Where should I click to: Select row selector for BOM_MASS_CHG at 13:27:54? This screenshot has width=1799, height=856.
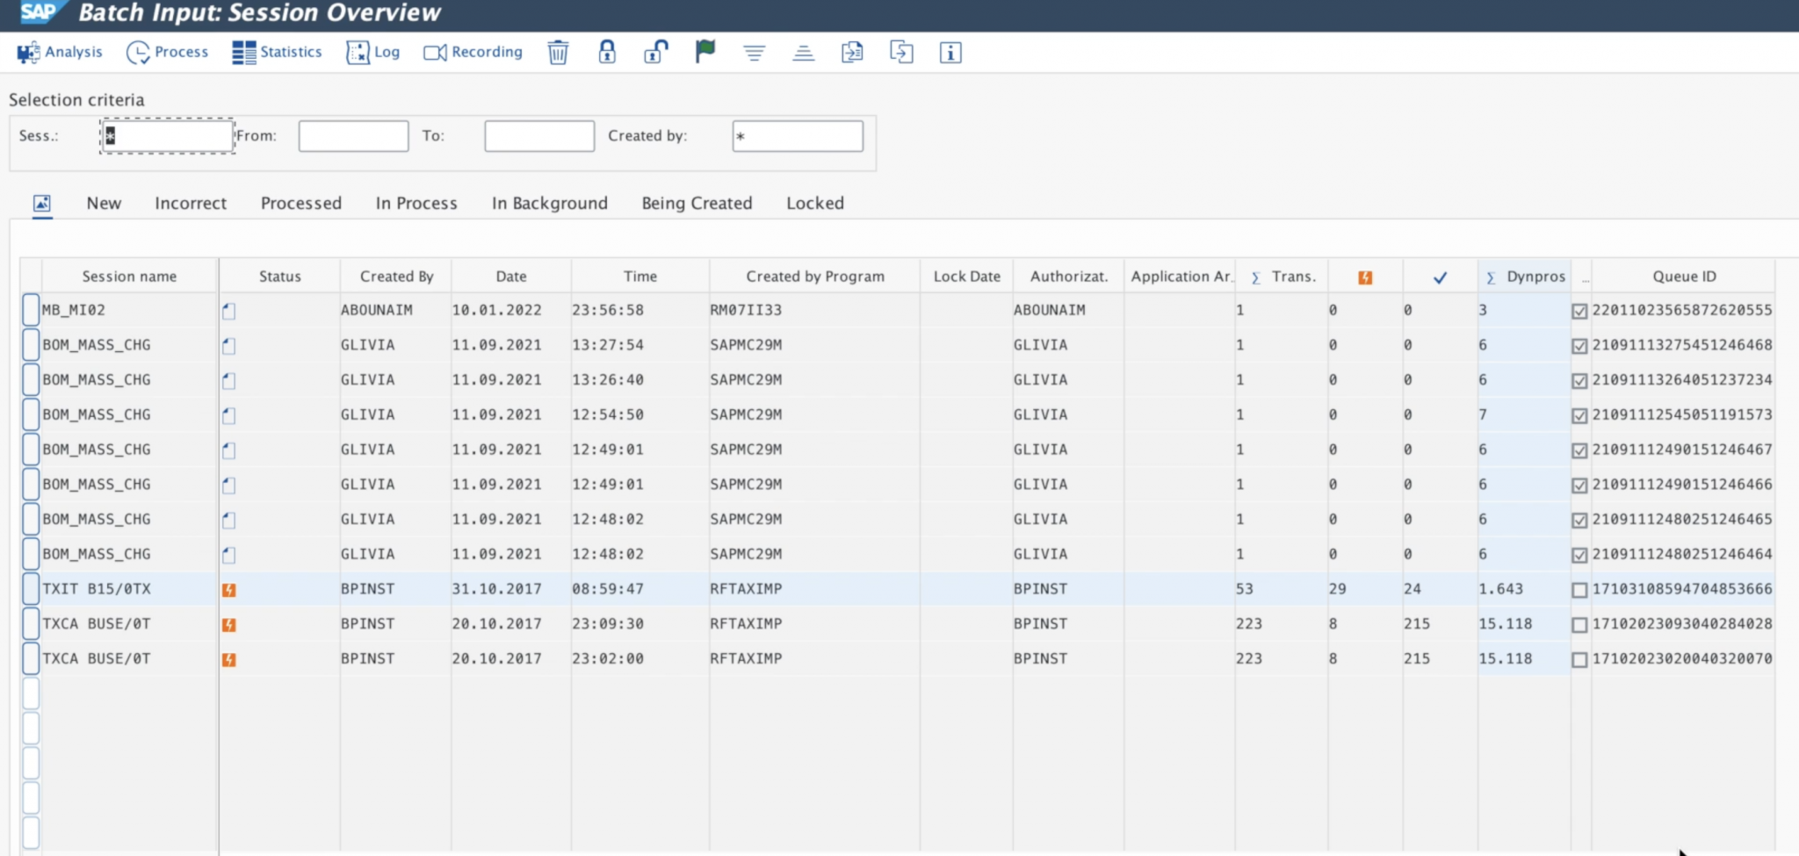(x=31, y=345)
